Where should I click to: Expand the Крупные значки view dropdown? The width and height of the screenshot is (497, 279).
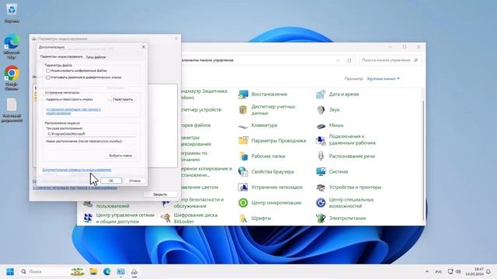[x=383, y=79]
